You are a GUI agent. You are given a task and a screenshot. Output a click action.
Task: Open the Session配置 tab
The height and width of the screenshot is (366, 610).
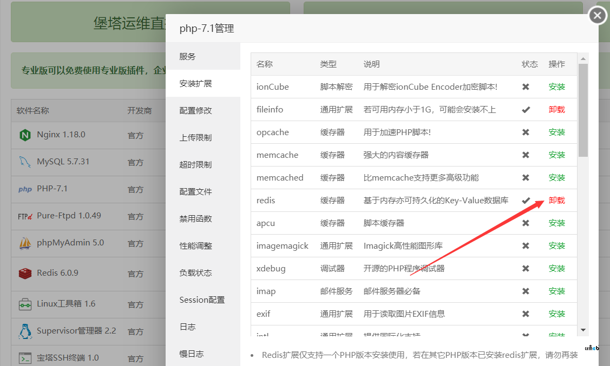pos(202,300)
